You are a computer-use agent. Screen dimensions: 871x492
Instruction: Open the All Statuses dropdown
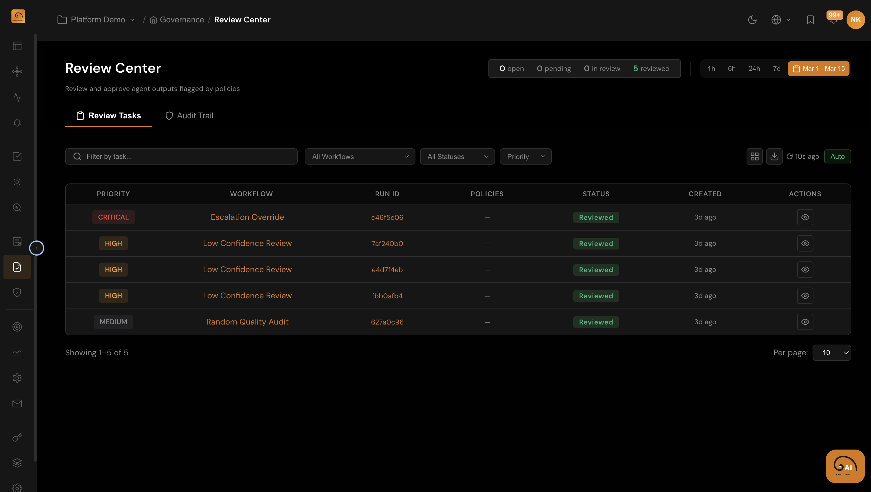click(457, 156)
